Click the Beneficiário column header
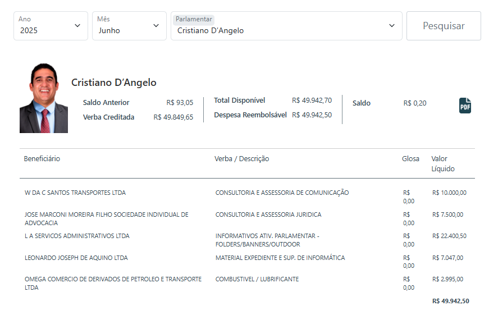Screen dimensions: 498x315 tap(42, 159)
